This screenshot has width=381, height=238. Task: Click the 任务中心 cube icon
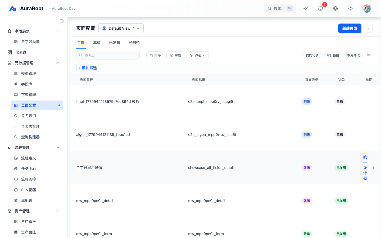click(16, 169)
